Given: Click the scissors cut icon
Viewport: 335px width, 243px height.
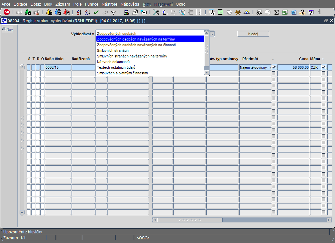Looking at the screenshot, I should click(156, 12).
